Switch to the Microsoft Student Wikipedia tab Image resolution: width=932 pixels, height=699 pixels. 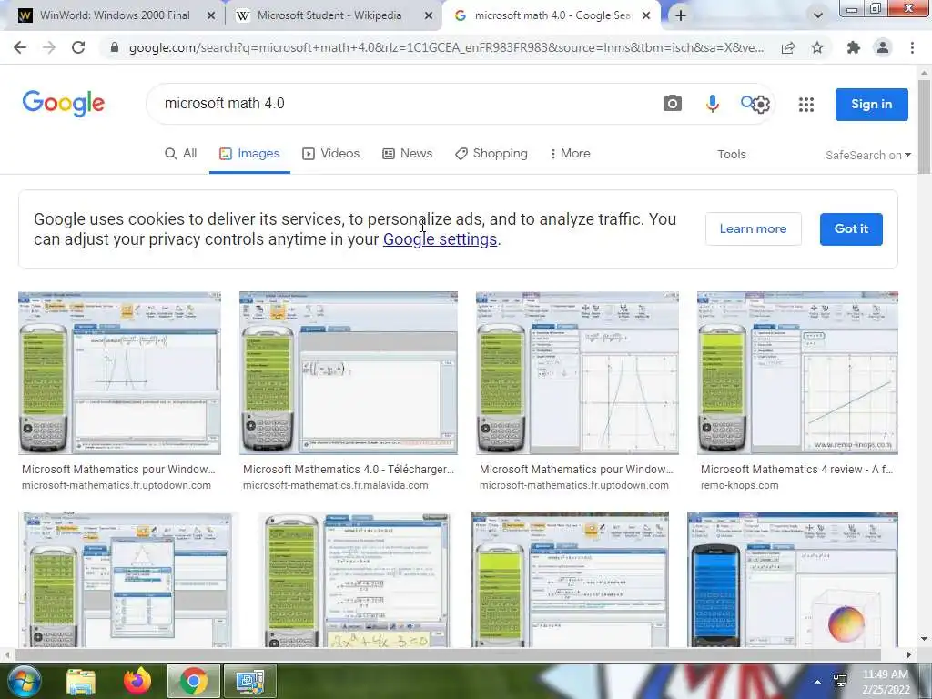329,15
